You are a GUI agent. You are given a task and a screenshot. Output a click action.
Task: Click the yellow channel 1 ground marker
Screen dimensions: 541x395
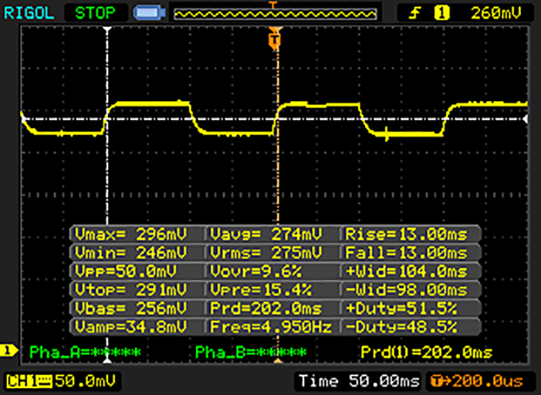[x=8, y=351]
